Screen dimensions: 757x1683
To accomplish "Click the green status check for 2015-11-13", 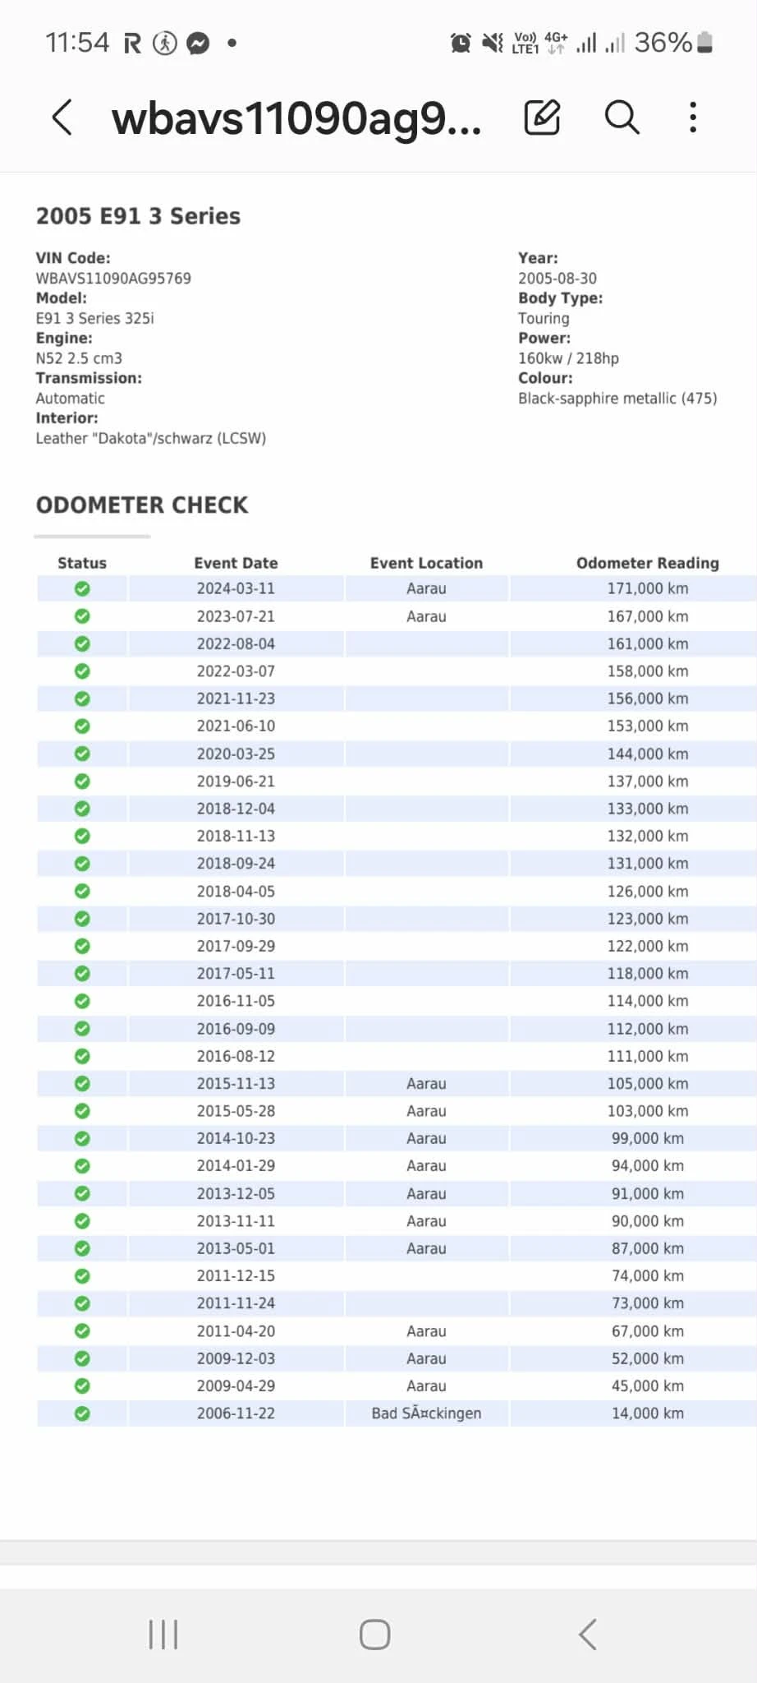I will (x=82, y=1083).
